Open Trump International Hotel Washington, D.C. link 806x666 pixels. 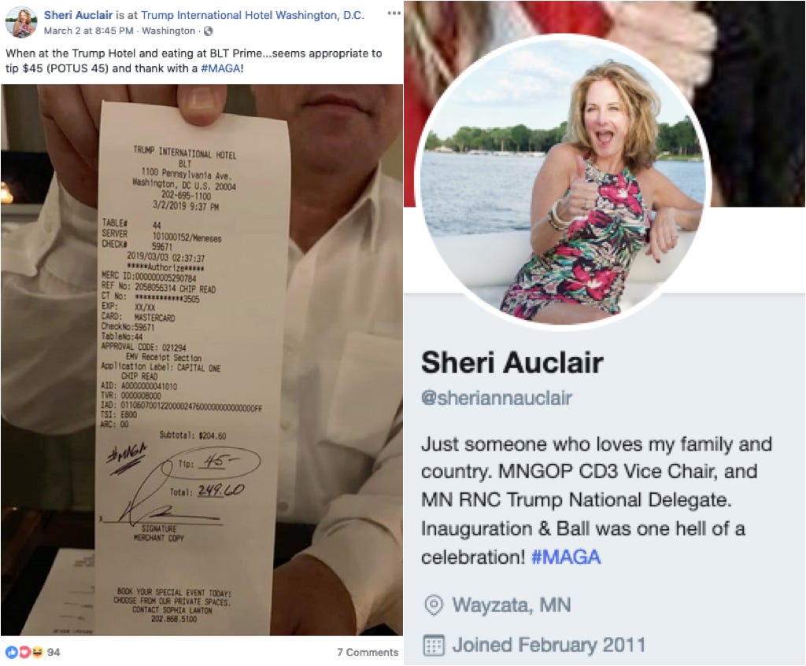tap(253, 15)
